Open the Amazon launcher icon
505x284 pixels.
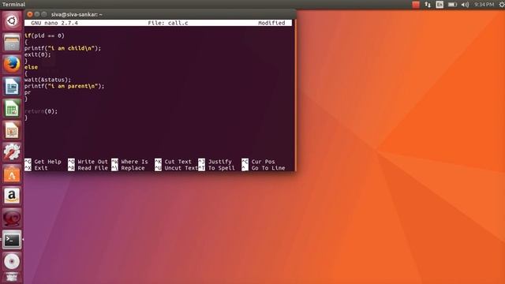click(x=12, y=196)
